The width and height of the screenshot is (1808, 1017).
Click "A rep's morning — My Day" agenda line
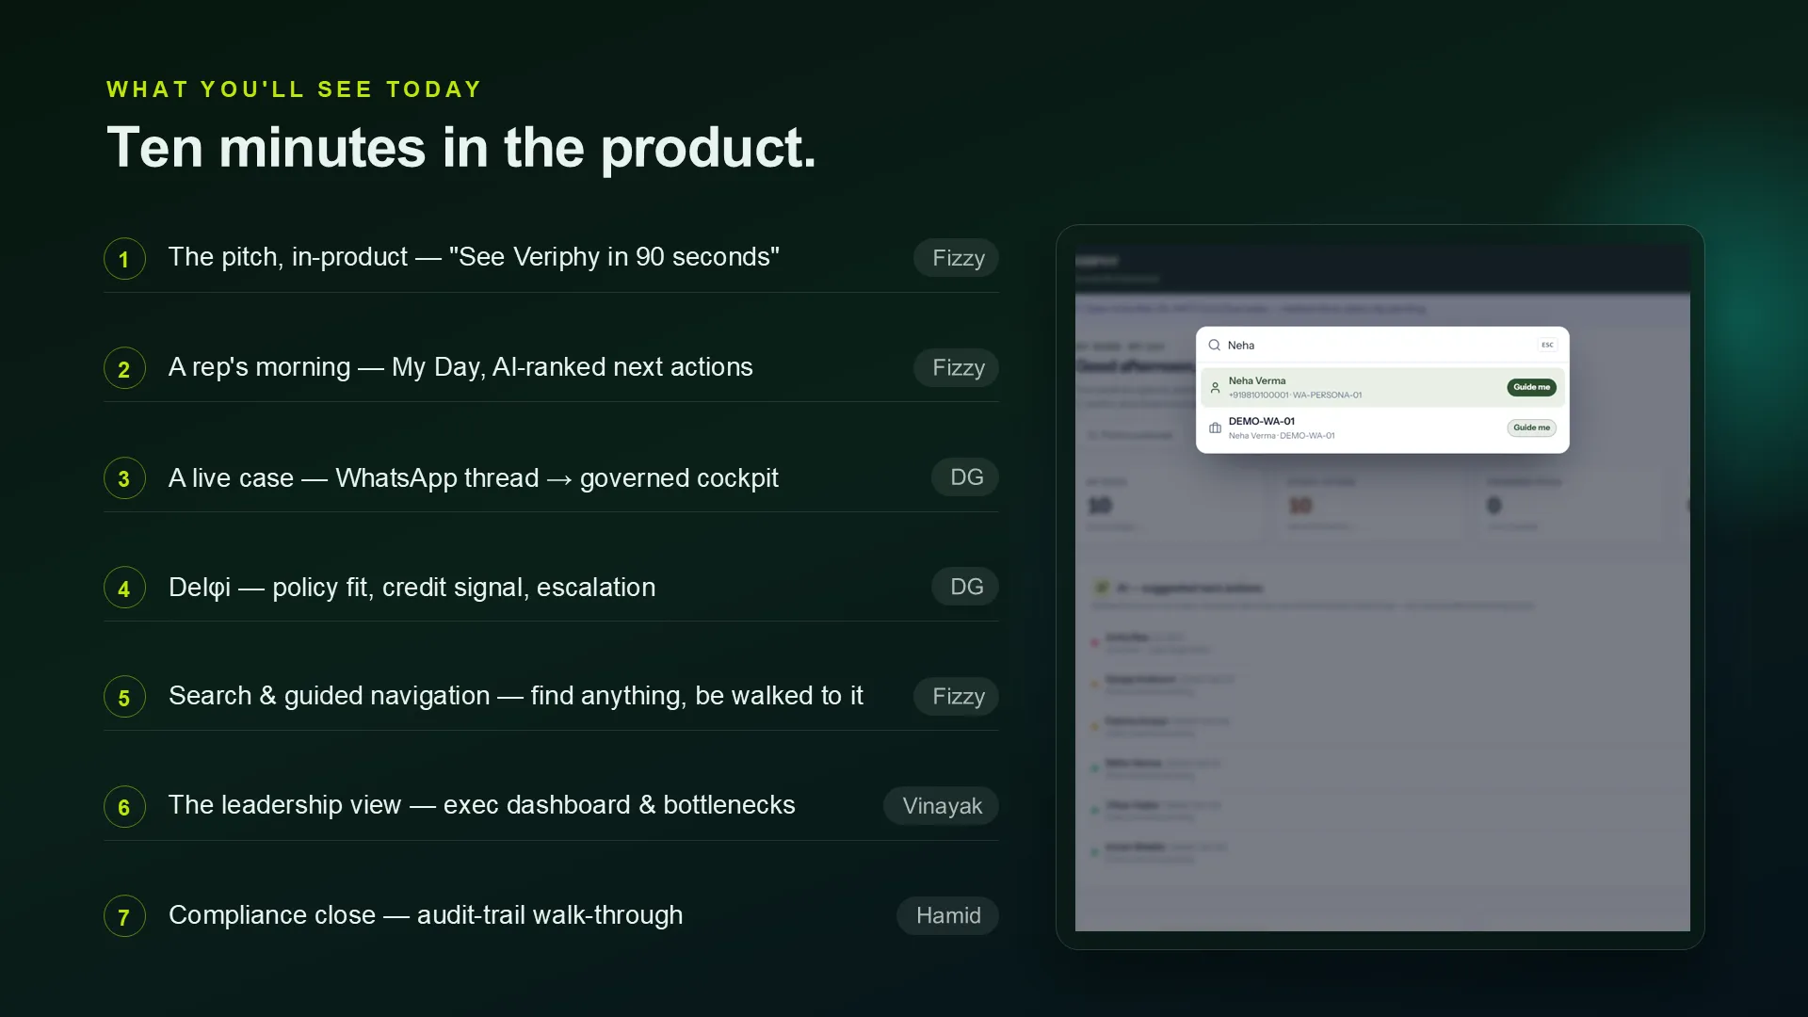(460, 367)
